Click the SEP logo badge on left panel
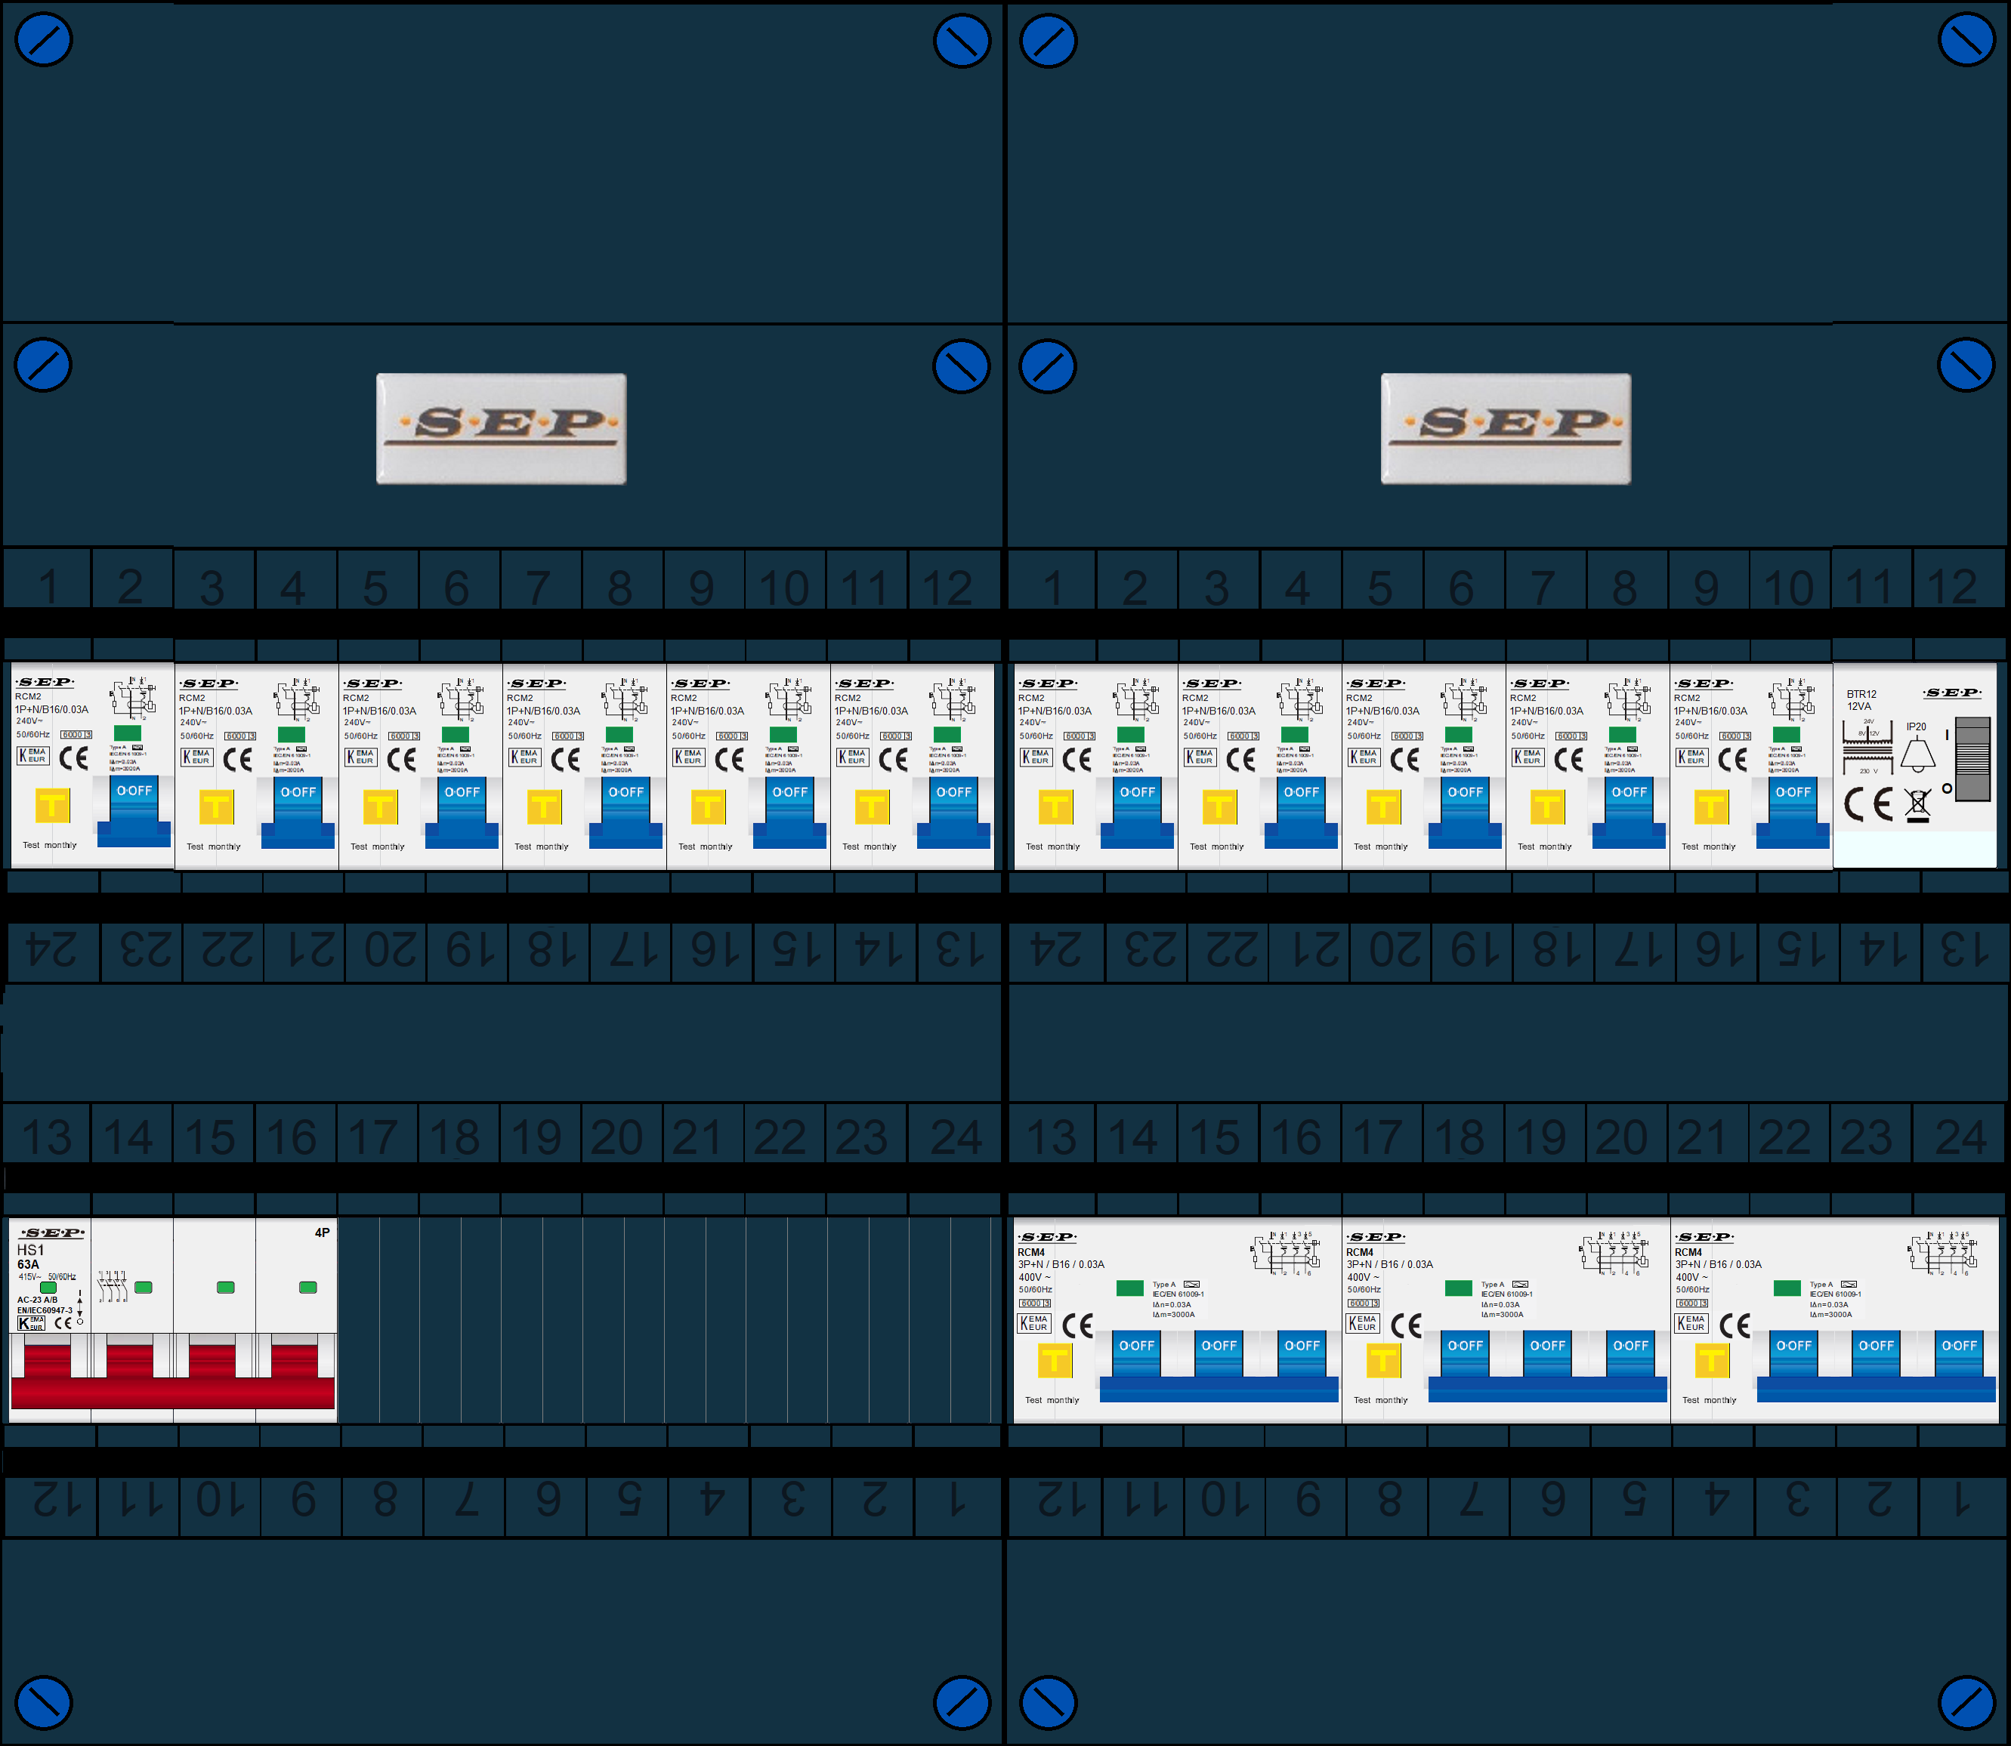This screenshot has height=1746, width=2011. click(501, 429)
